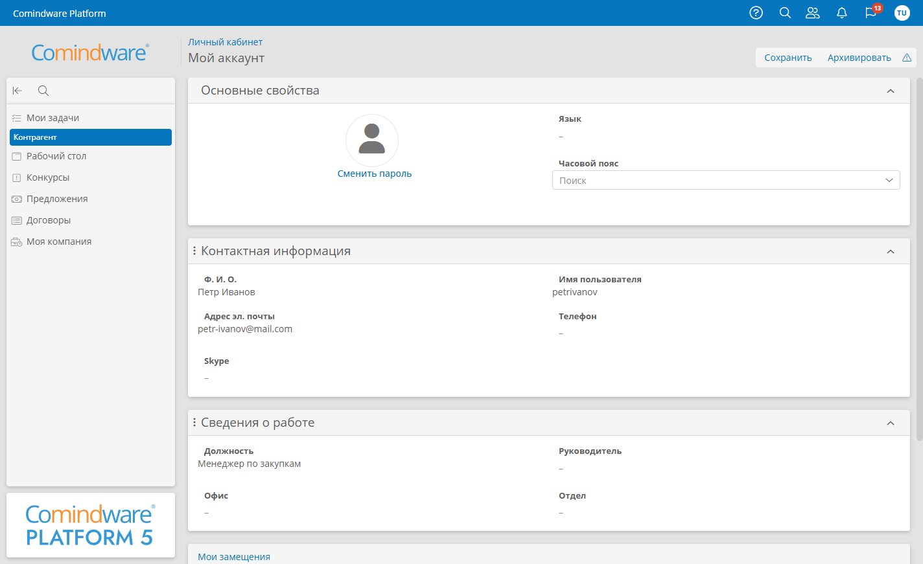The image size is (923, 564).
Task: Go to Рабочий стол
Action: click(91, 156)
